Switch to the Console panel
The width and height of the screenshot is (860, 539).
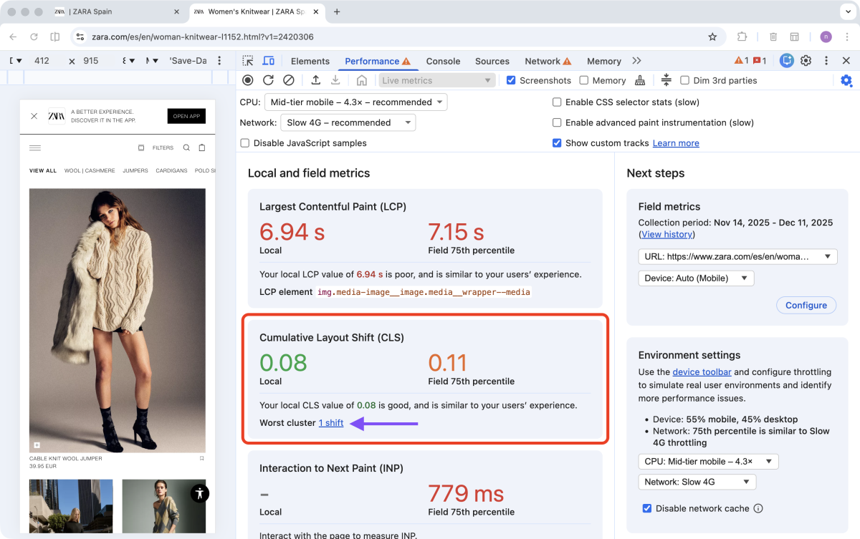[x=443, y=61]
